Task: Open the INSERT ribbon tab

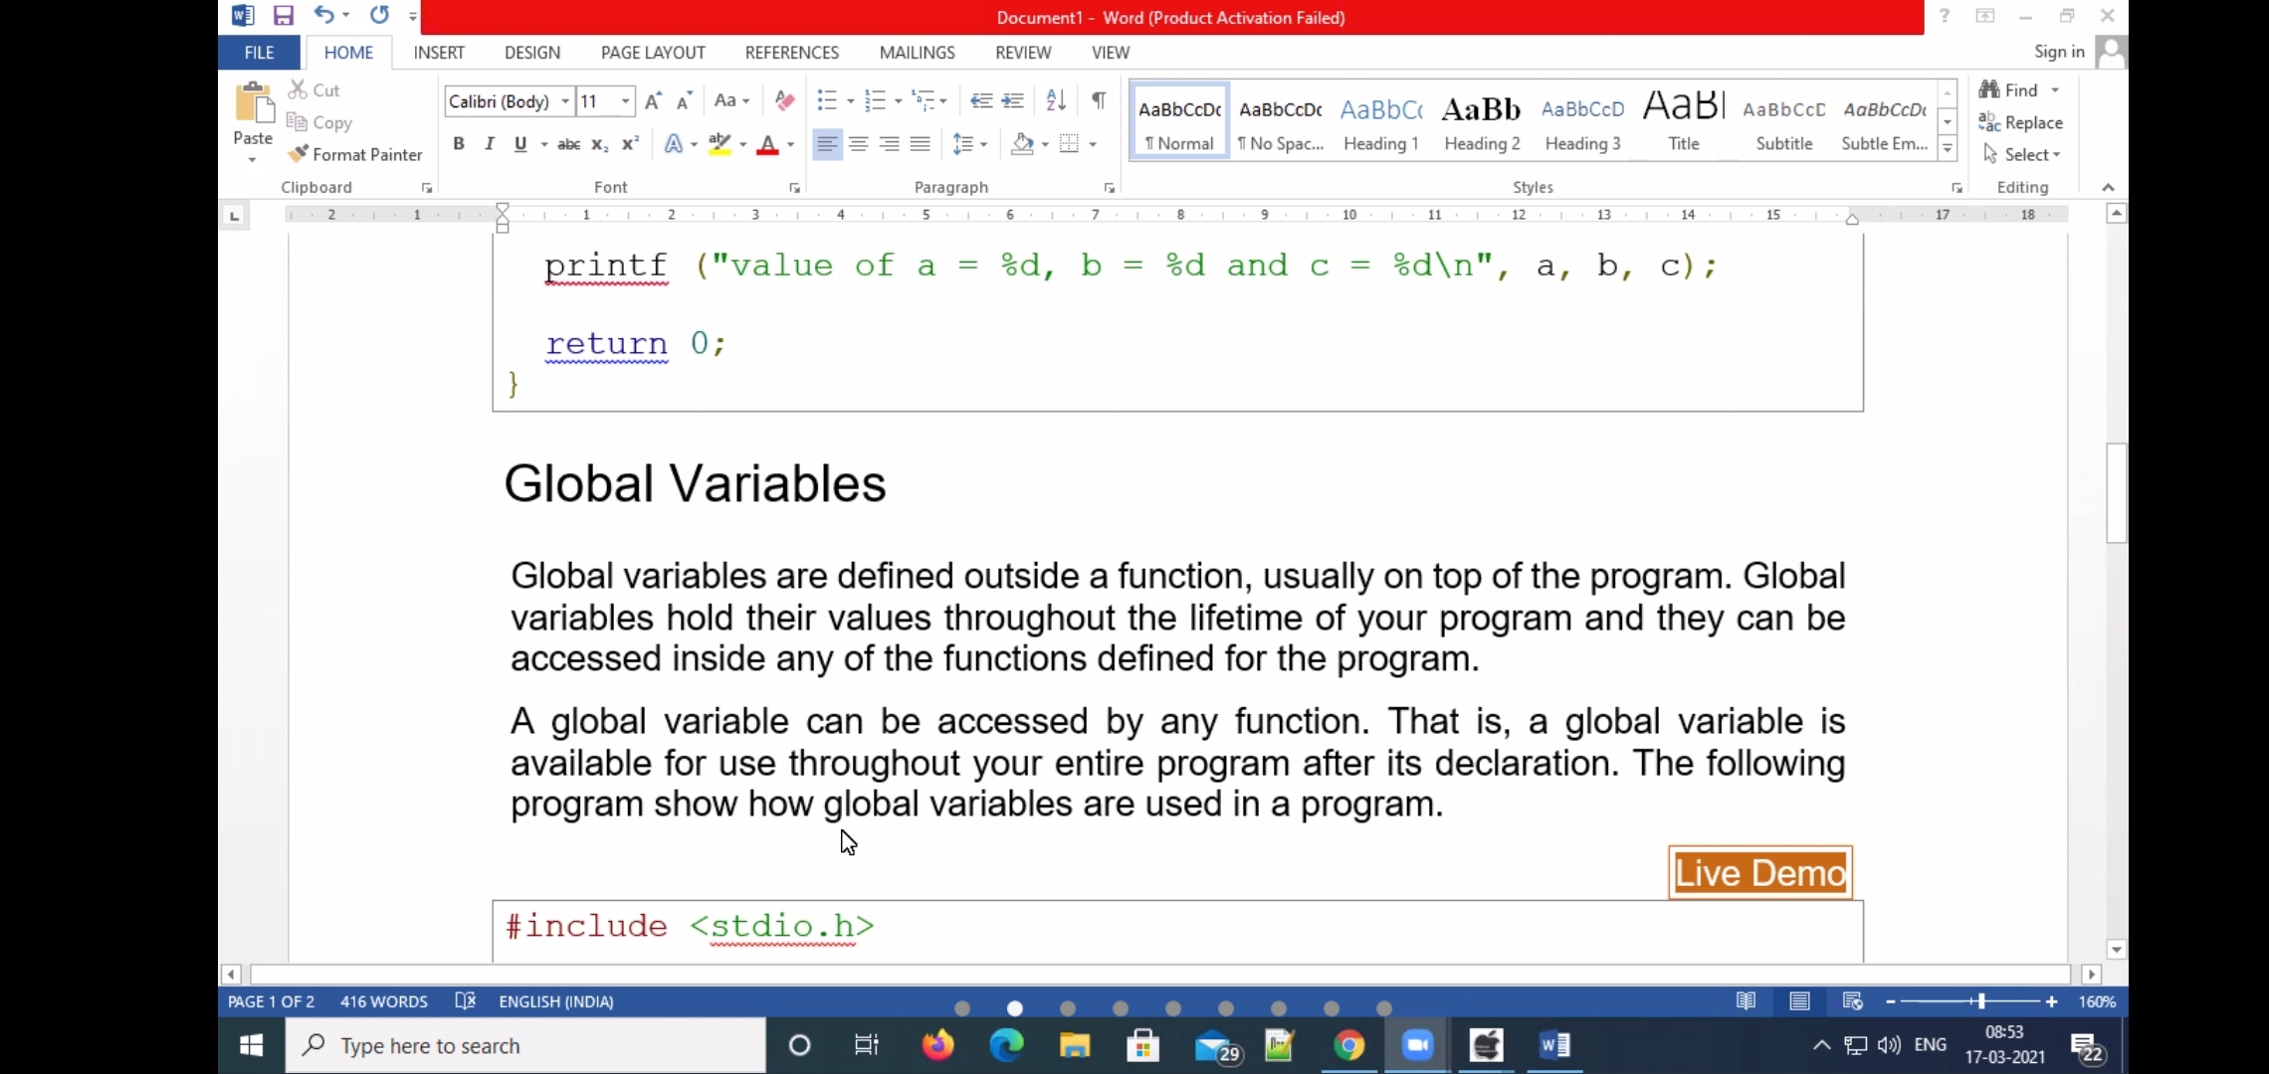Action: point(439,53)
